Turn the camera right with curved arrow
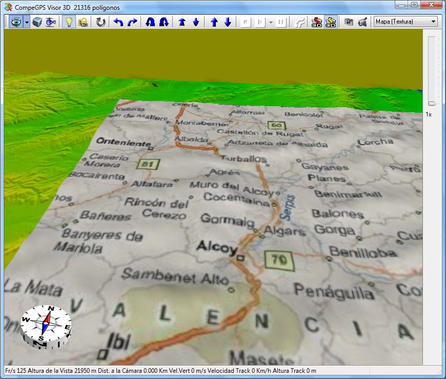 [132, 22]
